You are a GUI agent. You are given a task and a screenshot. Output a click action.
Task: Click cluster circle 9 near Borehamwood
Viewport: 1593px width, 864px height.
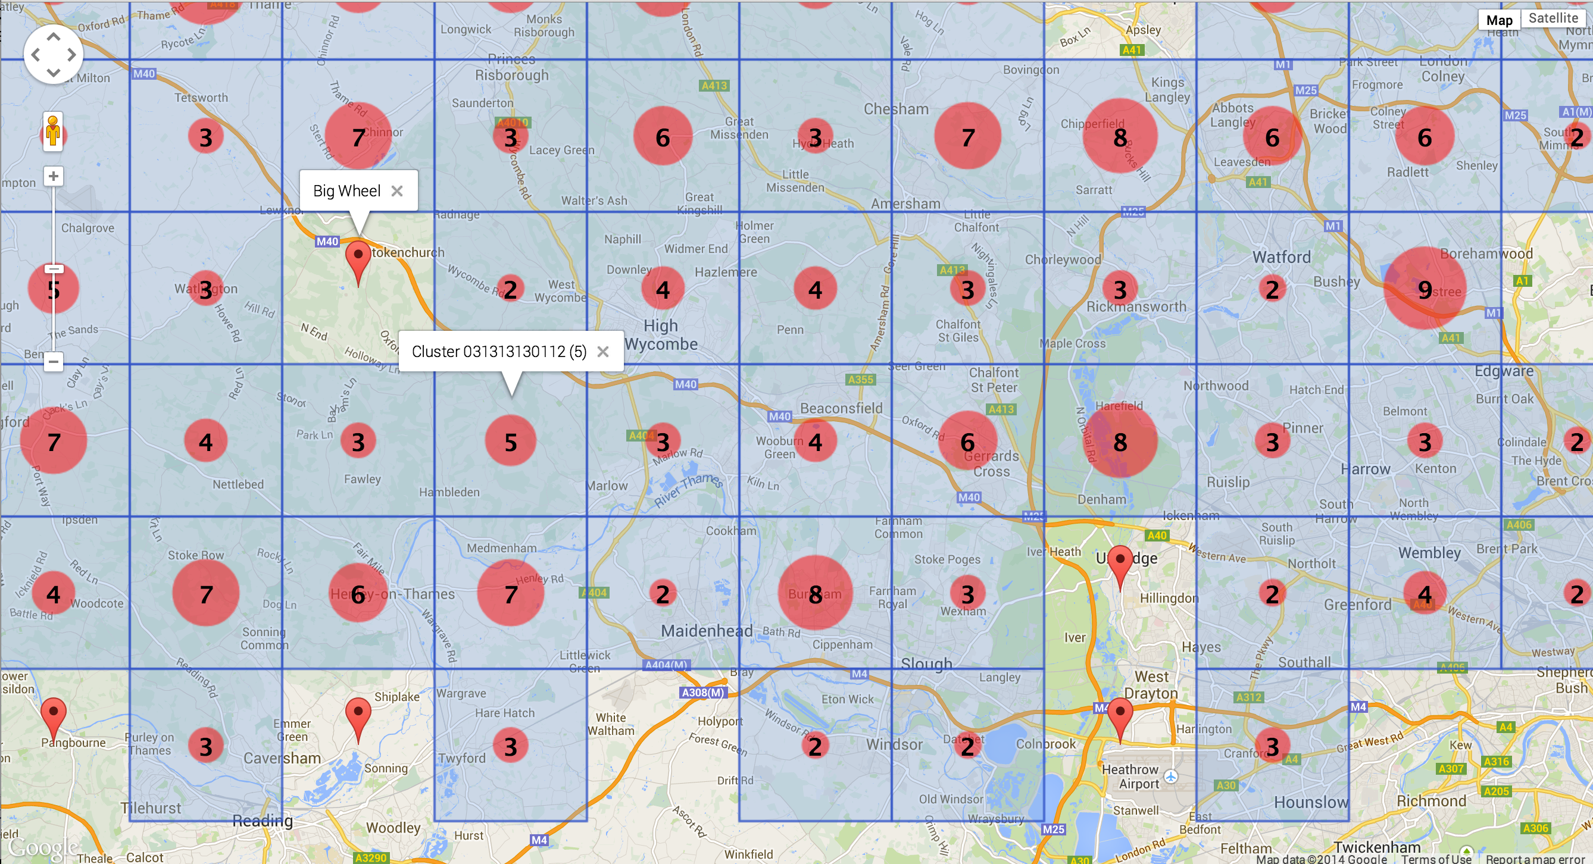pyautogui.click(x=1424, y=289)
